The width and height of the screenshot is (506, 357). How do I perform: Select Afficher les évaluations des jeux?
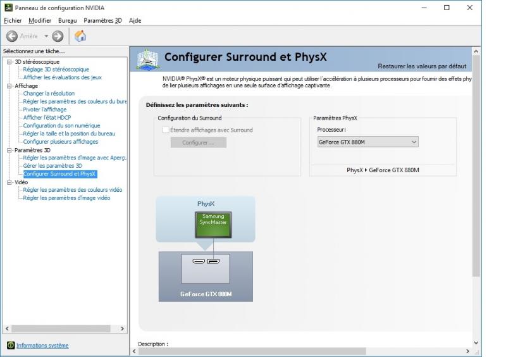point(62,77)
